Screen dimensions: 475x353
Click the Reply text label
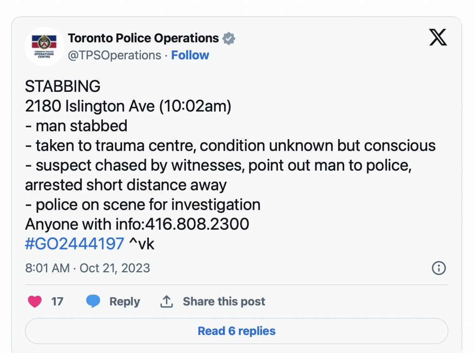tap(124, 302)
